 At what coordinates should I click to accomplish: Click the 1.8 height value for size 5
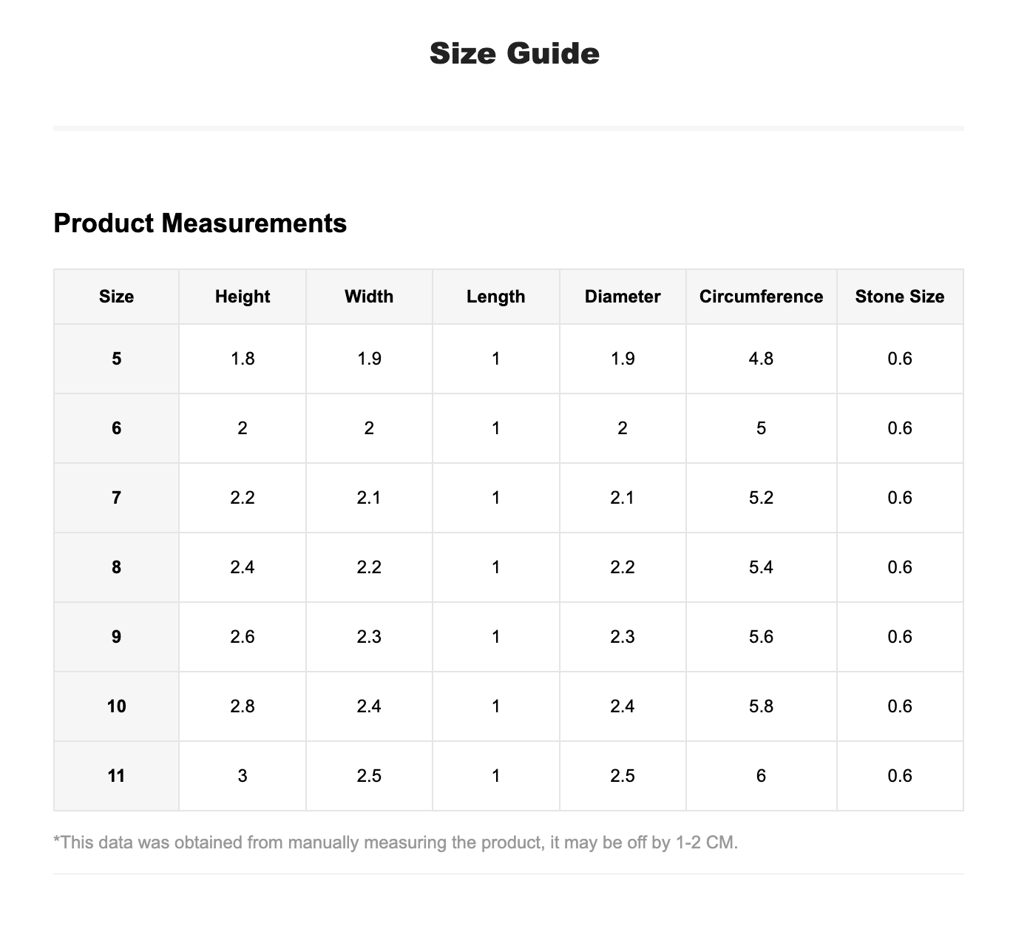(x=243, y=359)
